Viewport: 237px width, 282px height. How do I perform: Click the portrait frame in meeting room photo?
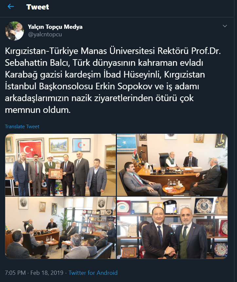(x=23, y=203)
